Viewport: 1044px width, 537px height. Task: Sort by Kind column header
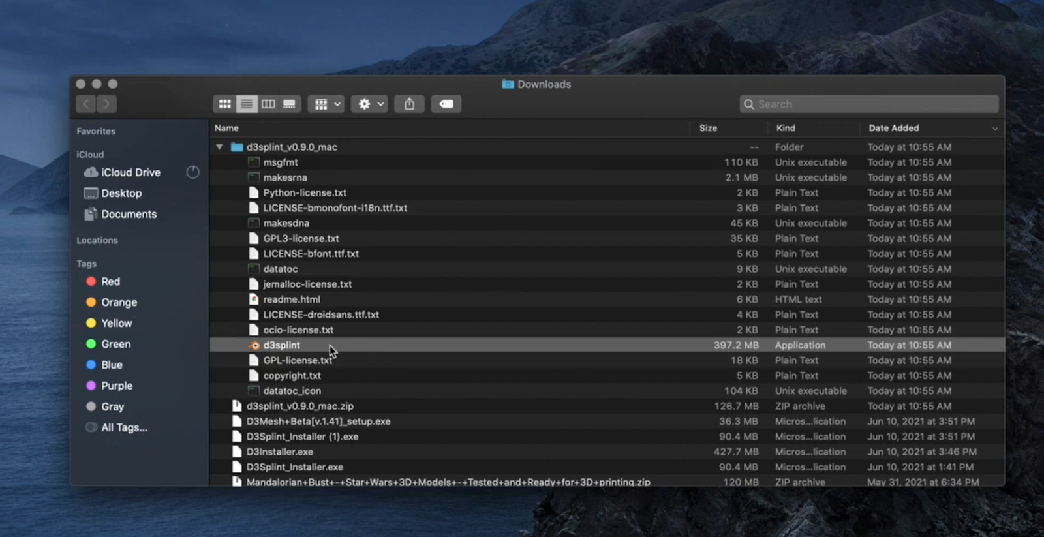[x=786, y=128]
